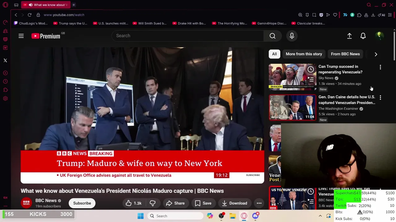Image resolution: width=396 pixels, height=222 pixels.
Task: Add page to bookmarks heart icon
Action: tap(335, 15)
